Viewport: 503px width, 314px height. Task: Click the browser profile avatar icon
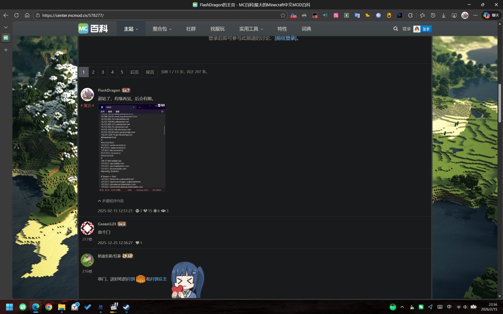[x=464, y=14]
